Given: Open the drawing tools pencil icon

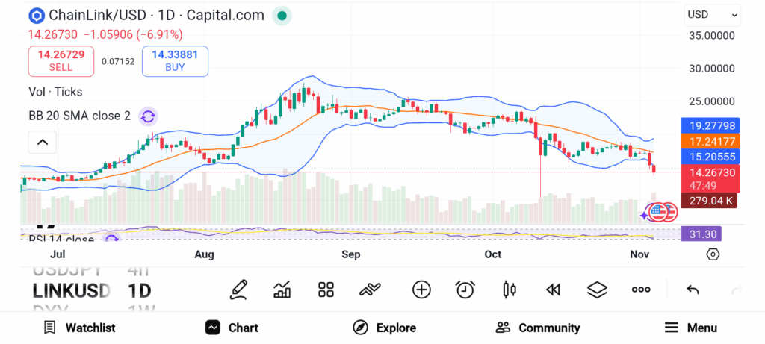Looking at the screenshot, I should [239, 290].
